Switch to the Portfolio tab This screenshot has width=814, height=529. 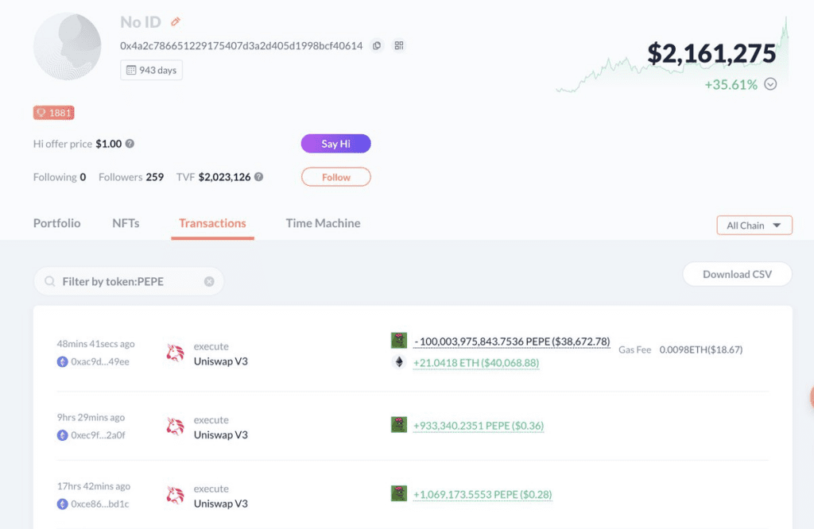point(56,223)
